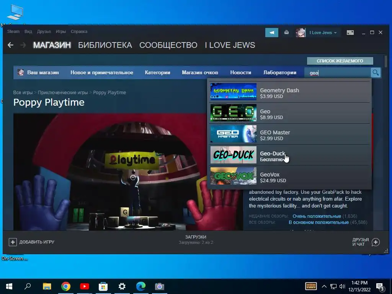Open Windows Start menu
This screenshot has width=392, height=294.
coord(9,286)
